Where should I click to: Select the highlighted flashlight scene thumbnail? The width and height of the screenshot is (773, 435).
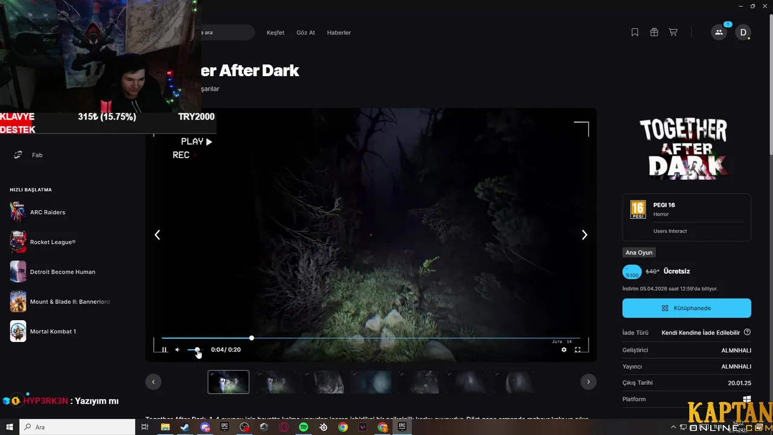(228, 382)
